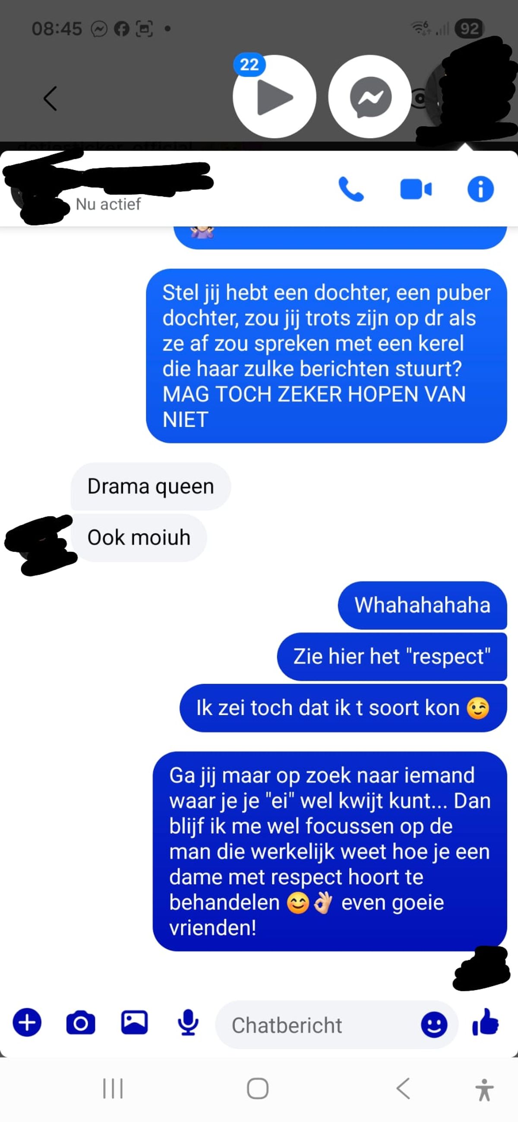Start a video call with camera icon
The image size is (518, 1122).
(416, 189)
